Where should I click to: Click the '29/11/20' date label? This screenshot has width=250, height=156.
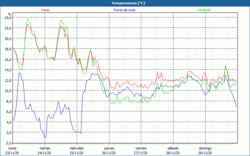pyautogui.click(x=205, y=153)
